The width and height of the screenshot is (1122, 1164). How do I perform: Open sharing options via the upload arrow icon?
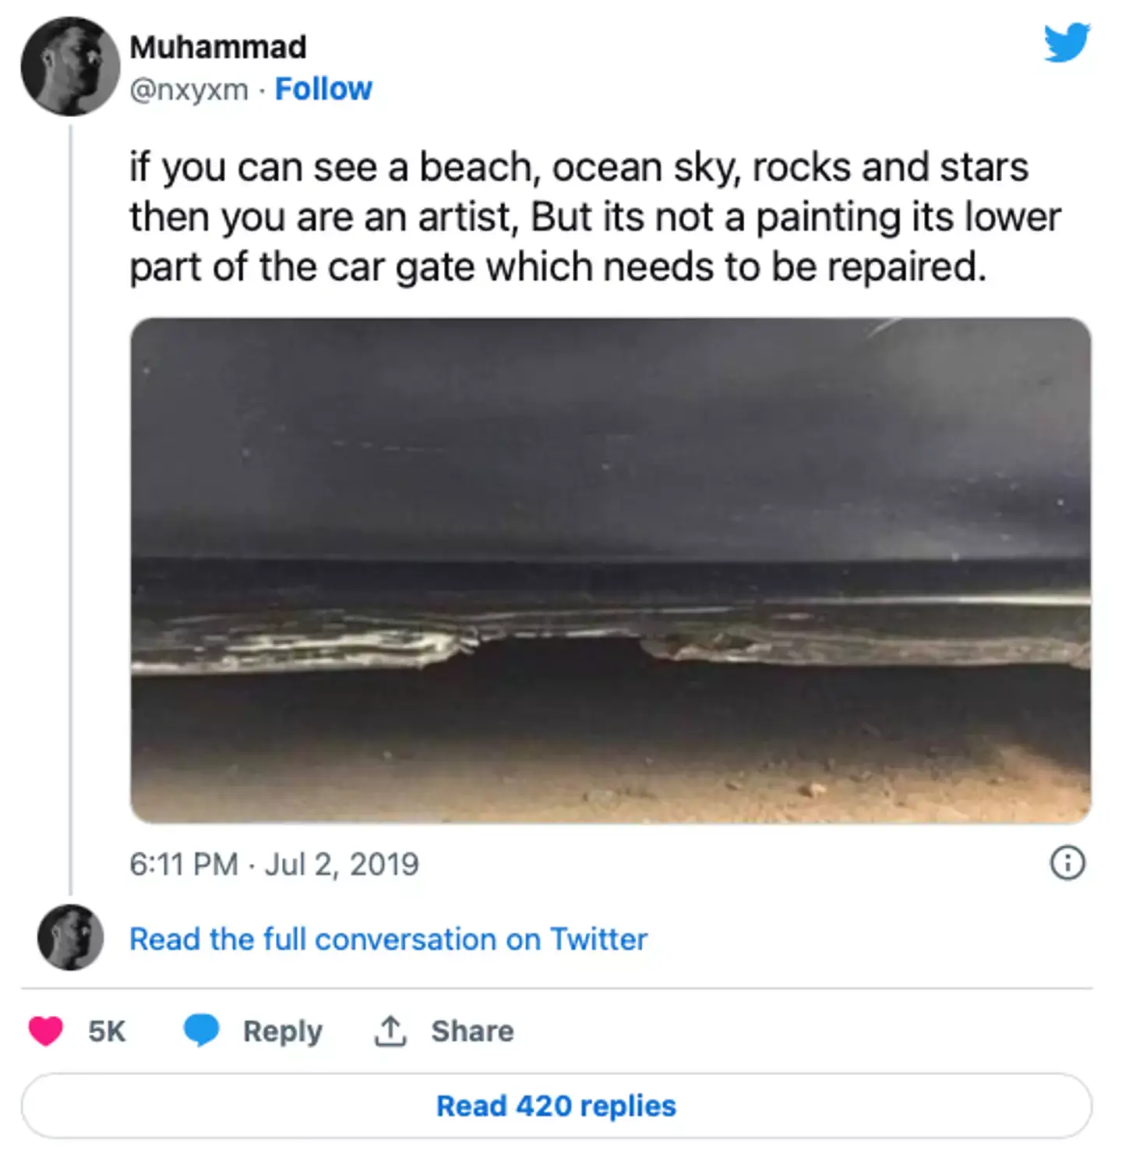click(390, 1030)
